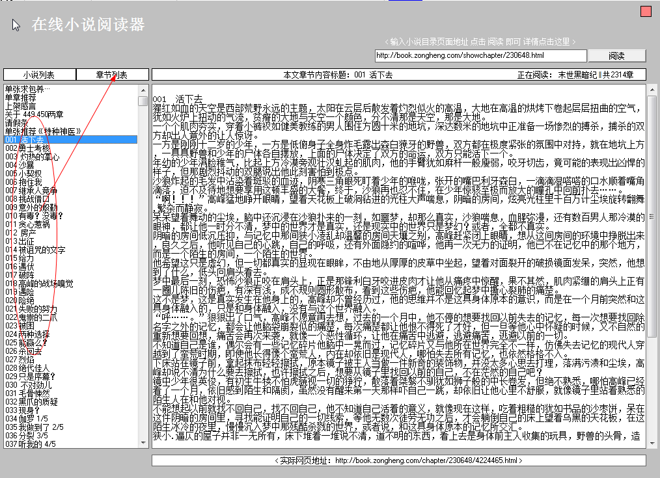
Task: Click inside the URL address input field
Action: tap(482, 55)
